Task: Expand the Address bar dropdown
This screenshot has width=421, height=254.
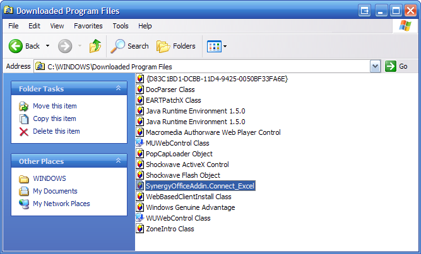Action: point(375,66)
